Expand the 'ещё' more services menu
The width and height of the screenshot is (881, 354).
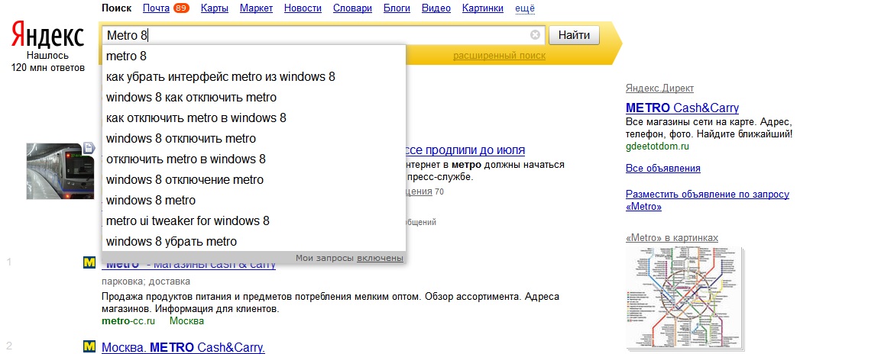pyautogui.click(x=526, y=8)
